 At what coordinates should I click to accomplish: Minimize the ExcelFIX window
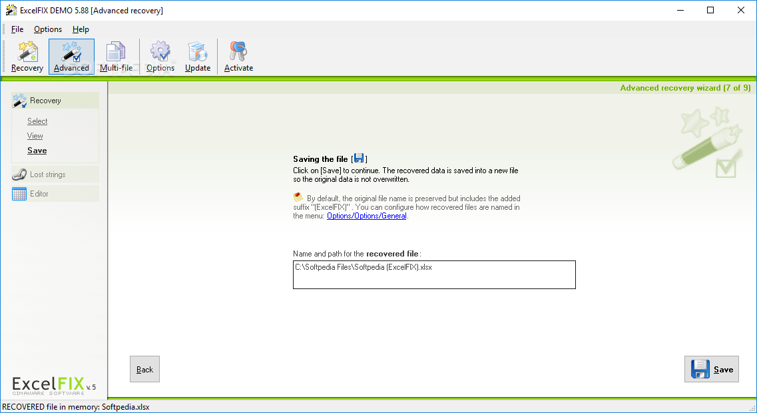(x=680, y=10)
